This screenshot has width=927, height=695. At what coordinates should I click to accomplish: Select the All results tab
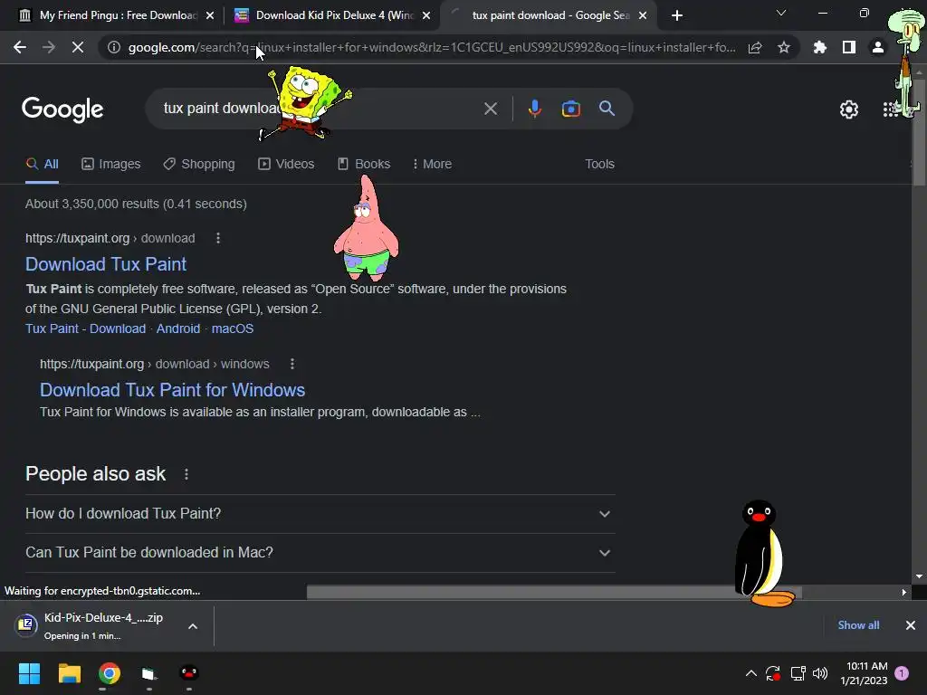pyautogui.click(x=42, y=165)
